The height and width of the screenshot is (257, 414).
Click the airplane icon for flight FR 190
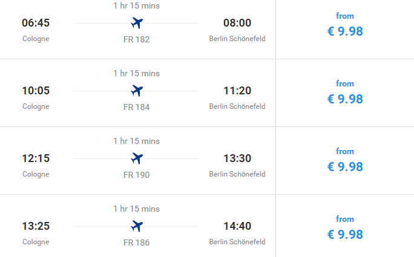pyautogui.click(x=137, y=158)
